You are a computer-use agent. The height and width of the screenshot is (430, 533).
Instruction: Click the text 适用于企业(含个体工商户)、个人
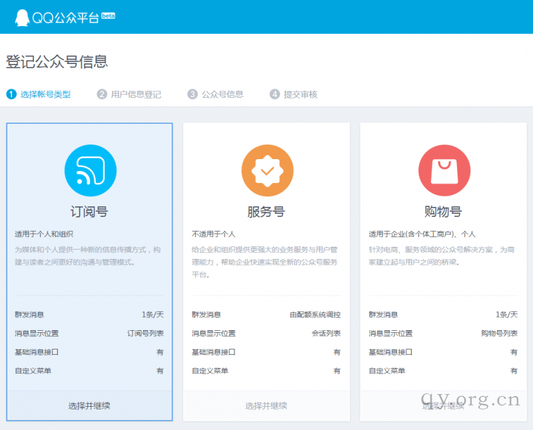[422, 234]
